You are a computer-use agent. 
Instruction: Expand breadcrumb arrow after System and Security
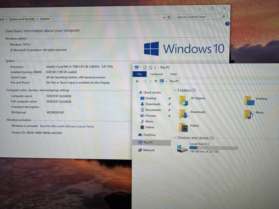click(x=37, y=19)
